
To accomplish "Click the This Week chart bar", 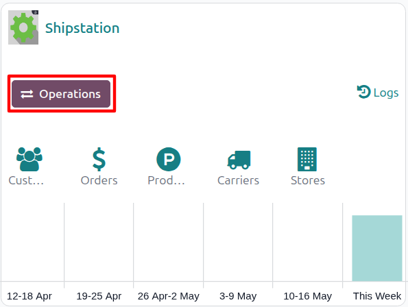I will [x=377, y=248].
